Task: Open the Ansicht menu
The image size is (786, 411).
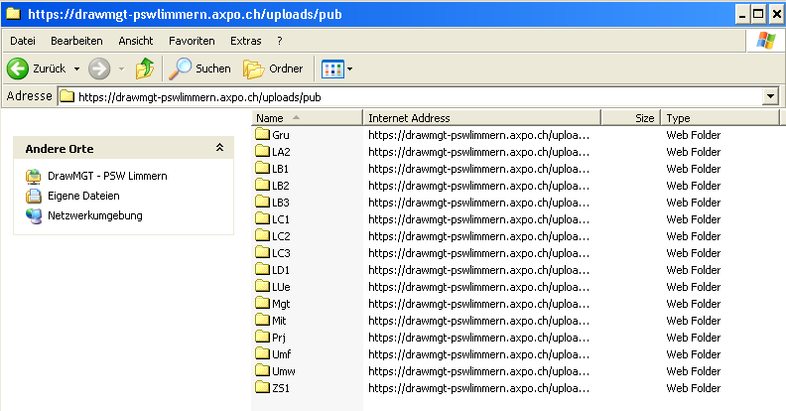Action: point(136,41)
